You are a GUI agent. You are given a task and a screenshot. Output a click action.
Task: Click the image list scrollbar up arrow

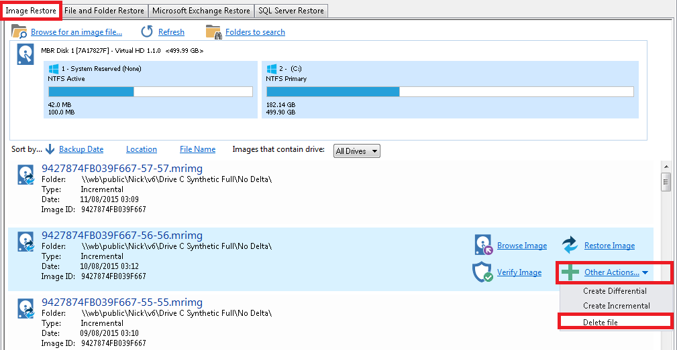click(666, 167)
